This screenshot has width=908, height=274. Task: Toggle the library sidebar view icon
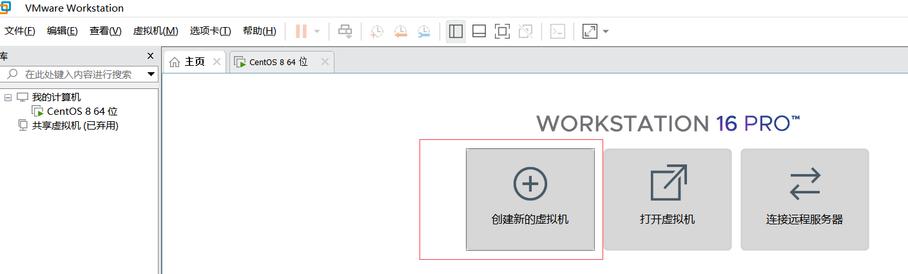click(x=456, y=31)
